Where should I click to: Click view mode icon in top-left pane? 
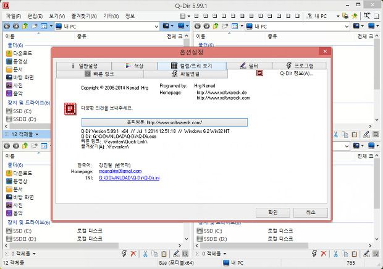point(44,26)
